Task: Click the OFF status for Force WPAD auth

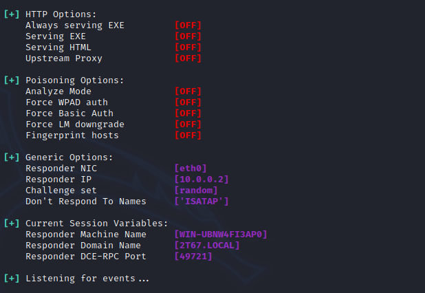Action: click(188, 102)
